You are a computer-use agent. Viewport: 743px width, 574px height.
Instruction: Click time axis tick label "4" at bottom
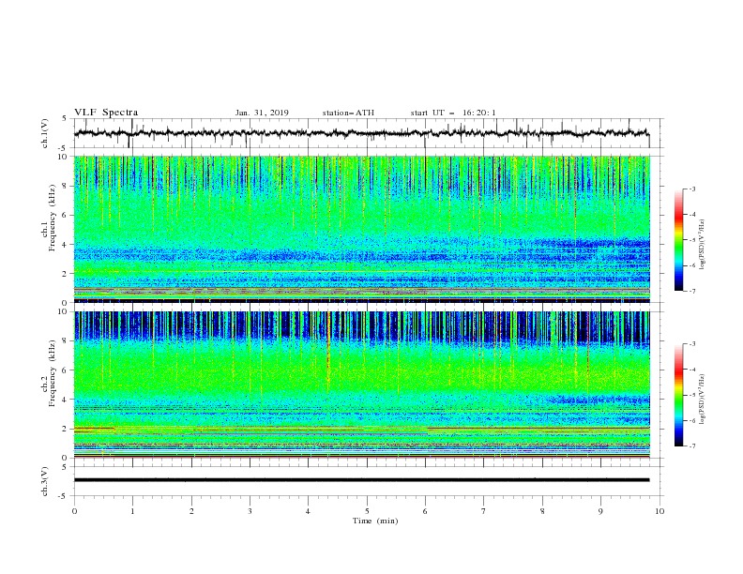pyautogui.click(x=308, y=511)
